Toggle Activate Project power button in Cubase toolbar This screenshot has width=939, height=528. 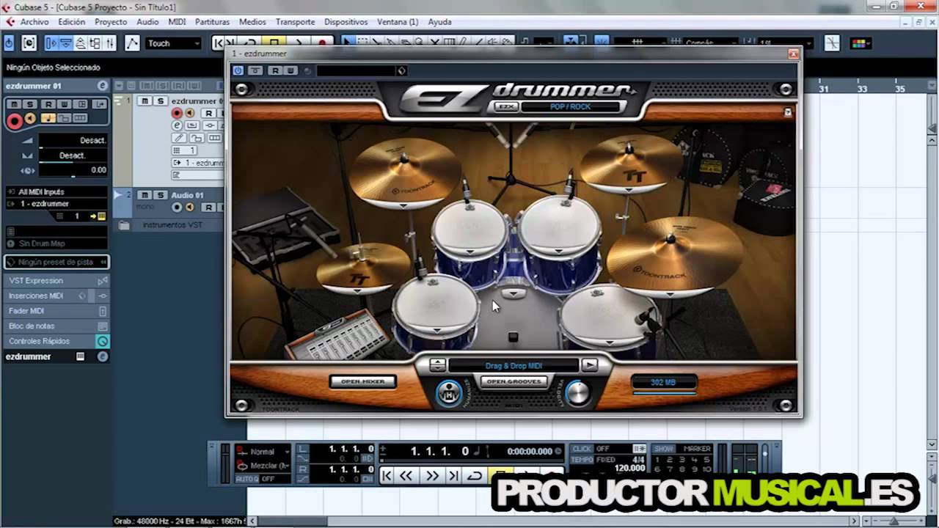(x=9, y=44)
